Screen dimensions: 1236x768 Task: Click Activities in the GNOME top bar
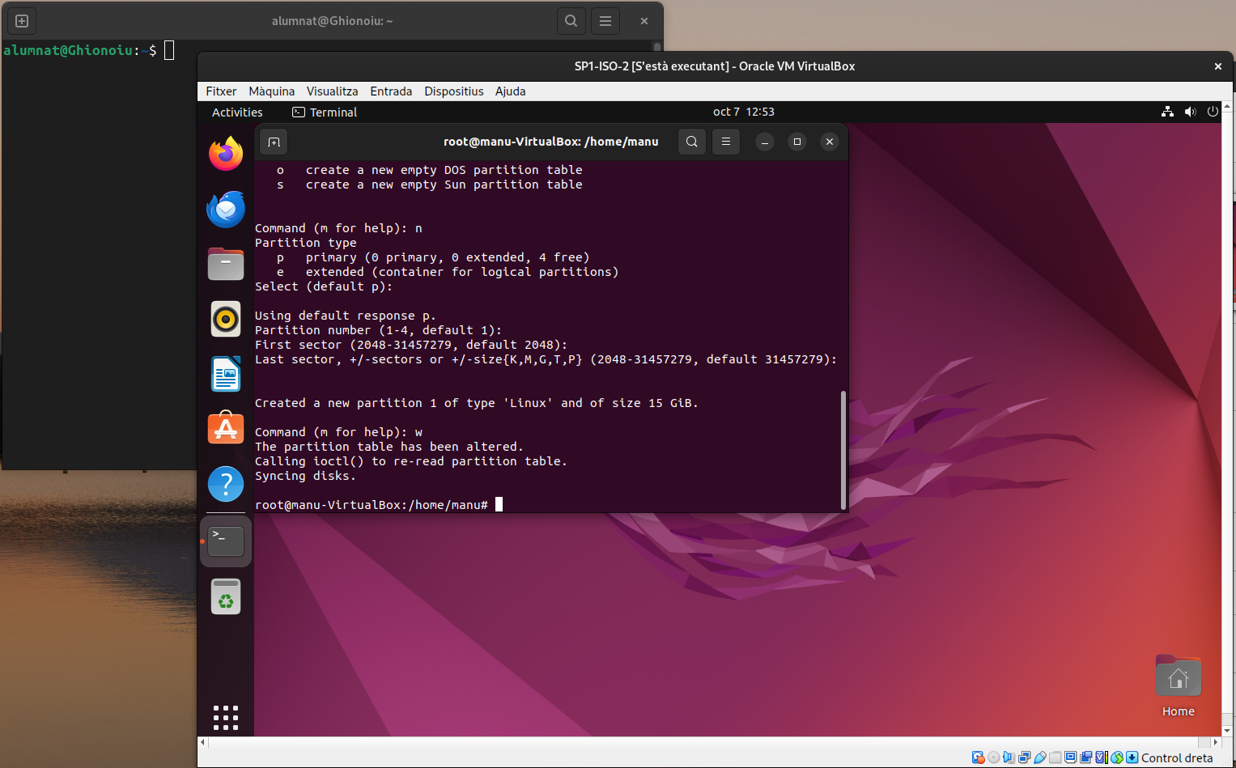tap(237, 112)
